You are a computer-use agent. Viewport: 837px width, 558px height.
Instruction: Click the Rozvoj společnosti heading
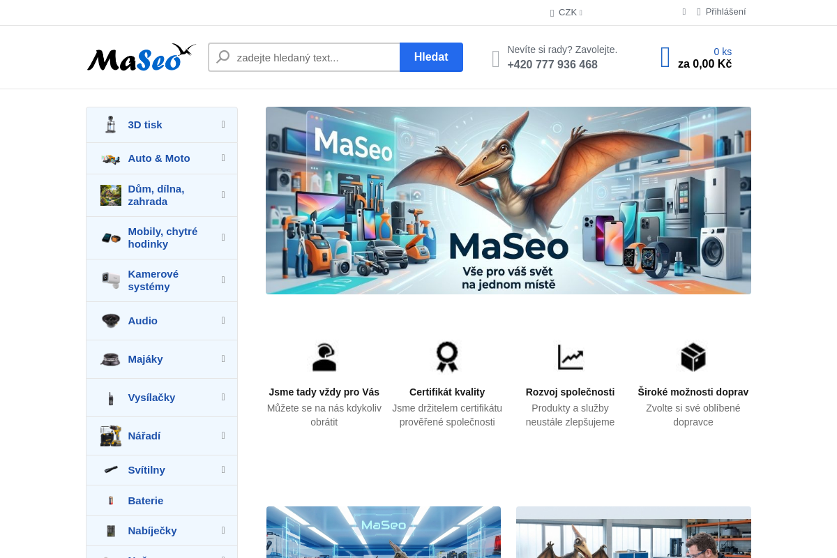click(570, 392)
